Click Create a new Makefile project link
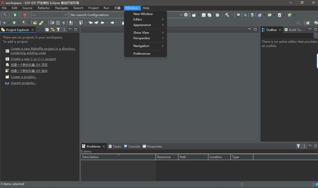 (43, 51)
